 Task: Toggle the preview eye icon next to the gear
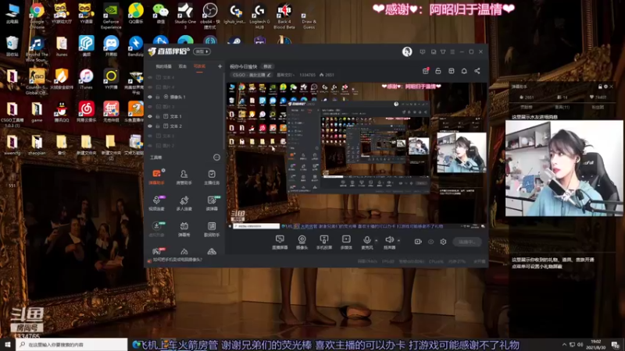click(x=431, y=242)
